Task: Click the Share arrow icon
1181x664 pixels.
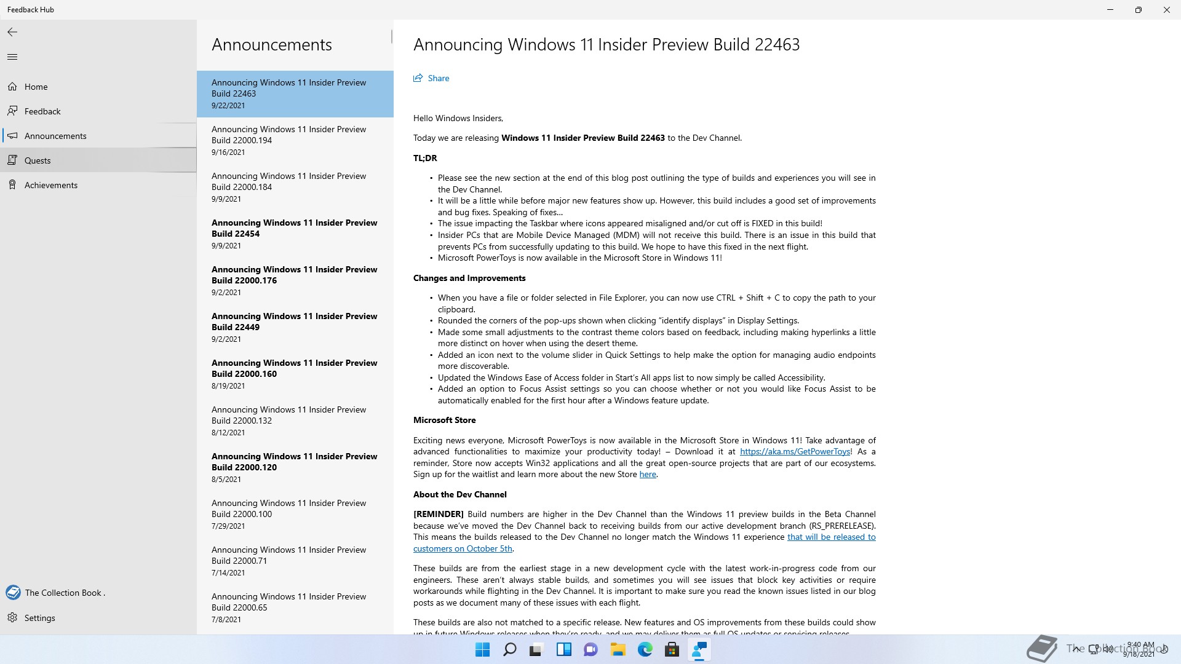Action: [x=418, y=78]
